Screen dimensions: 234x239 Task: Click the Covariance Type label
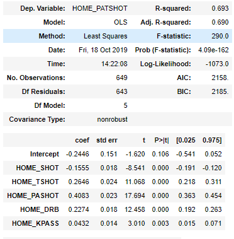pos(37,119)
